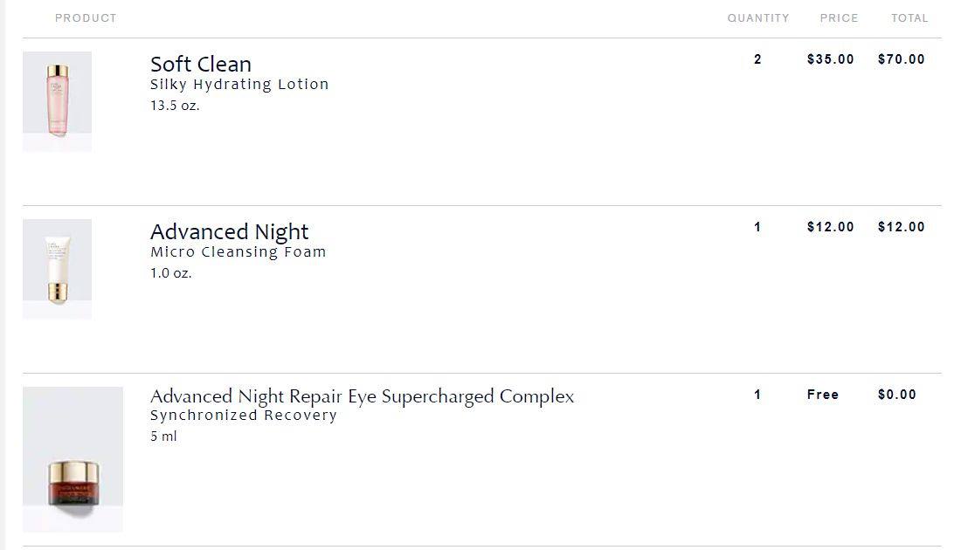The image size is (961, 550).
Task: Open the Advanced Night product name link
Action: (x=229, y=232)
